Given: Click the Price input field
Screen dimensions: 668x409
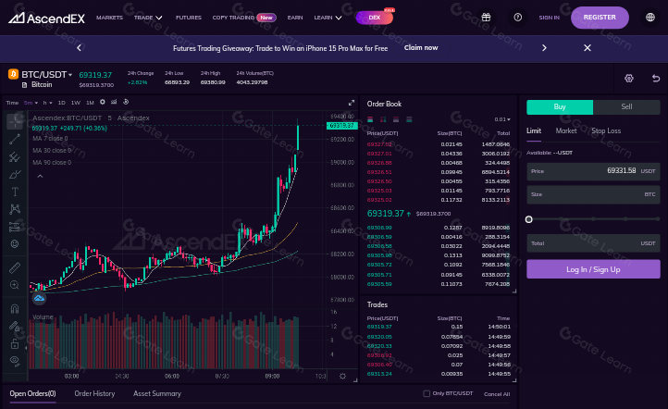Looking at the screenshot, I should 593,171.
